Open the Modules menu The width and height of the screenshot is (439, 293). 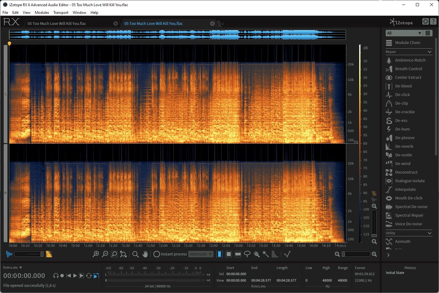pos(42,13)
